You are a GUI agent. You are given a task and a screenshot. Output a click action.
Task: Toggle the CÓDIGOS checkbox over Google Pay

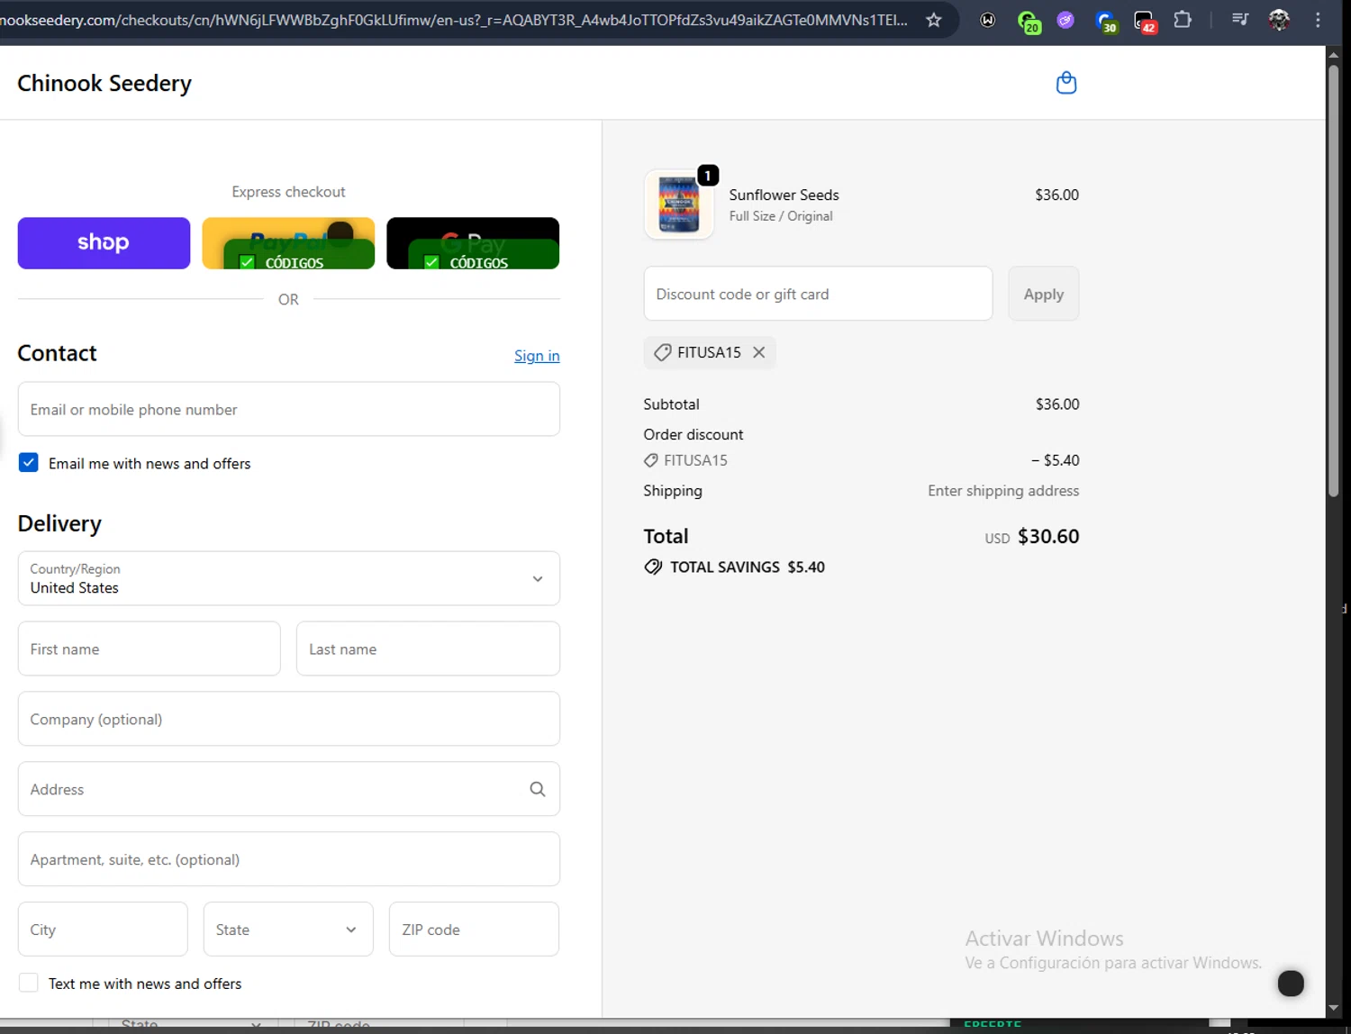coord(431,262)
